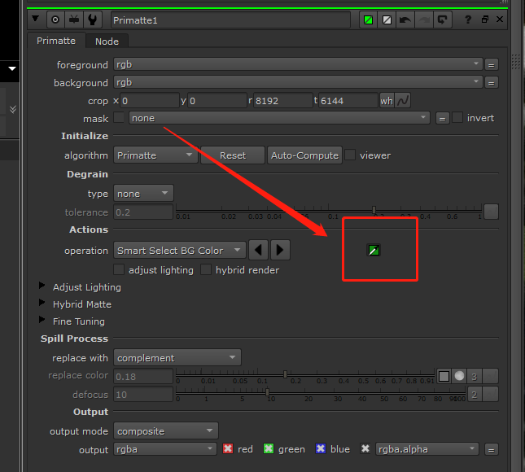Expand the Adjust Lighting group
The image size is (525, 472).
coord(42,286)
